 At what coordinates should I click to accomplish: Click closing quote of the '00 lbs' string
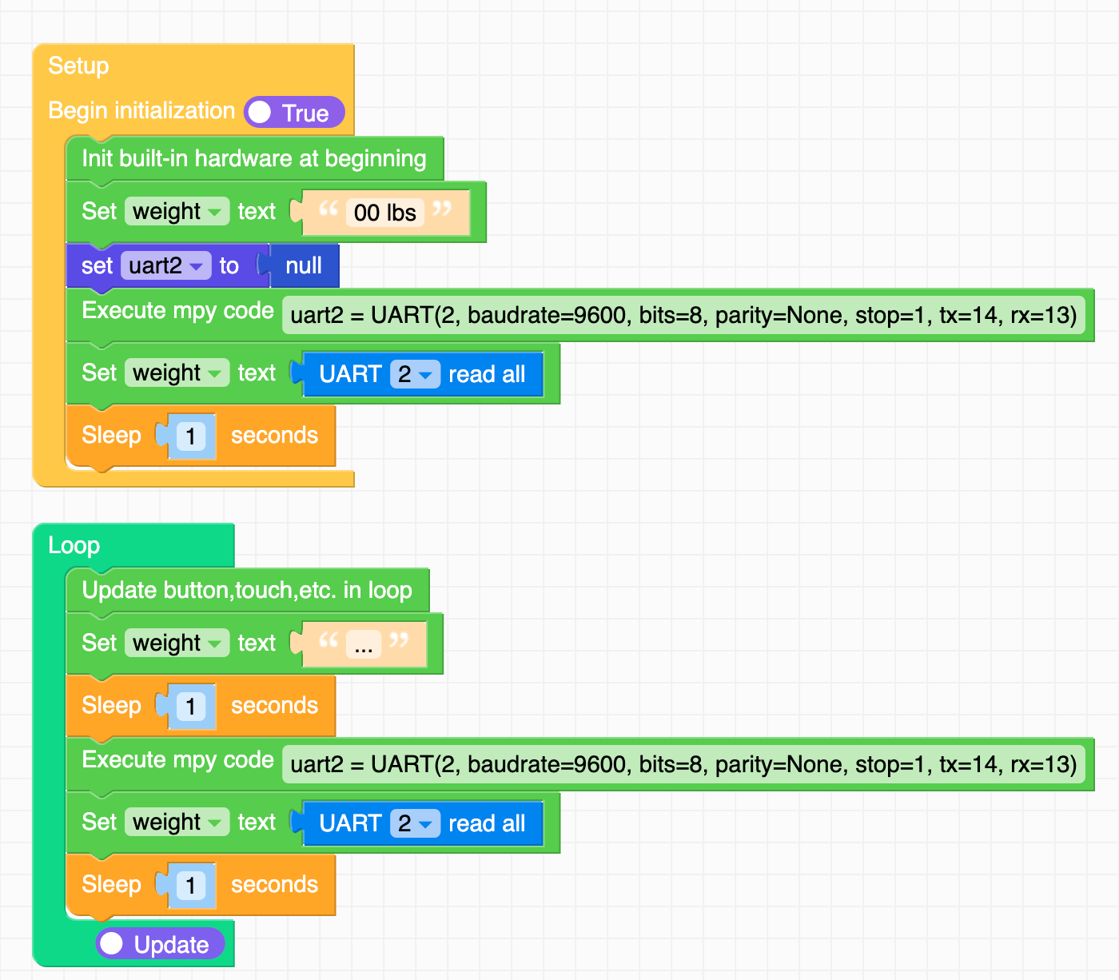point(442,209)
